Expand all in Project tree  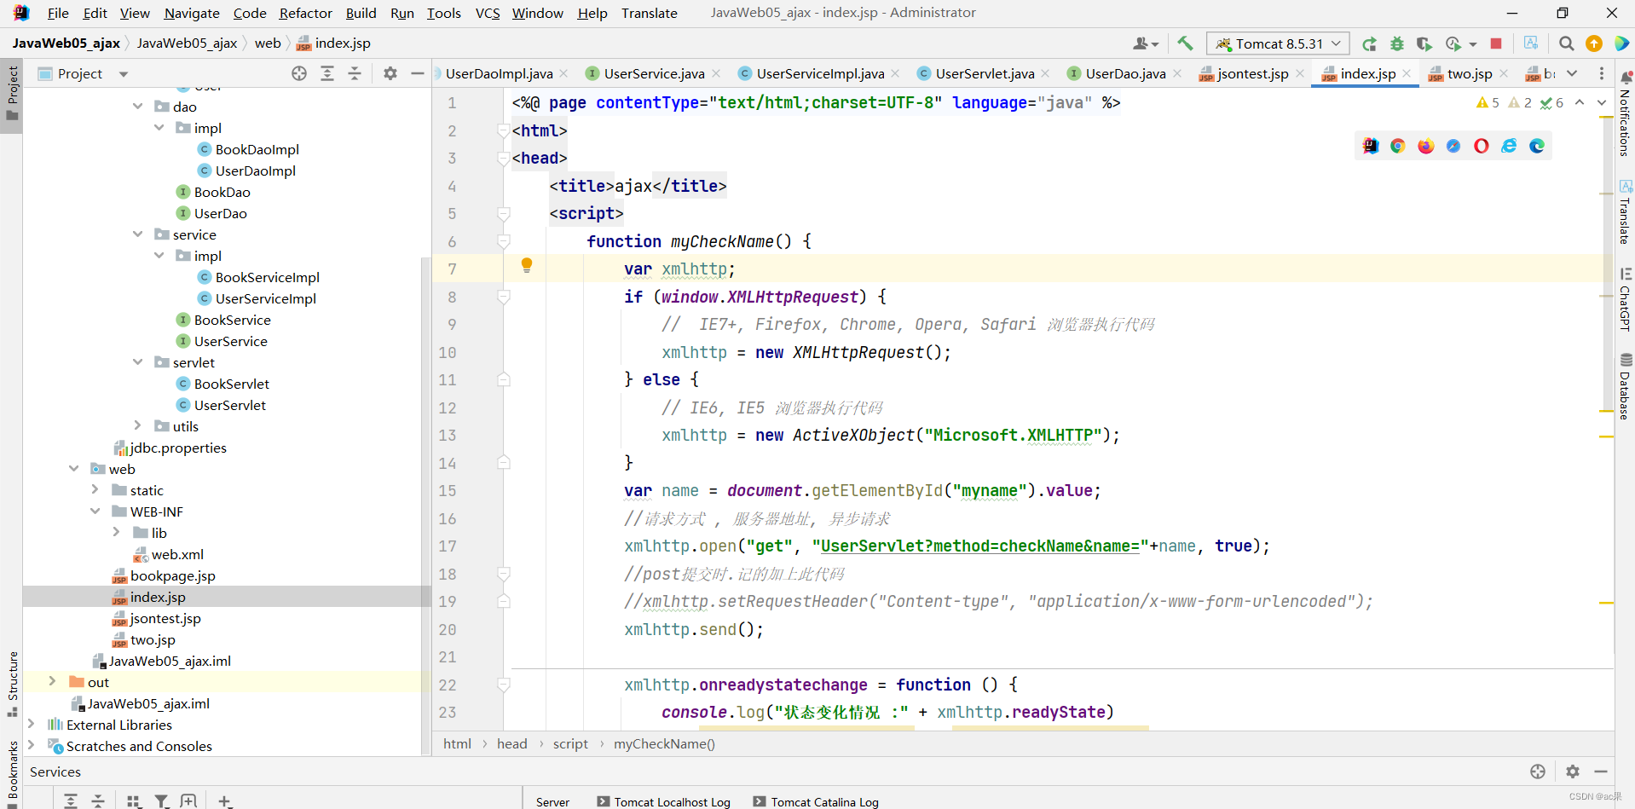[327, 73]
